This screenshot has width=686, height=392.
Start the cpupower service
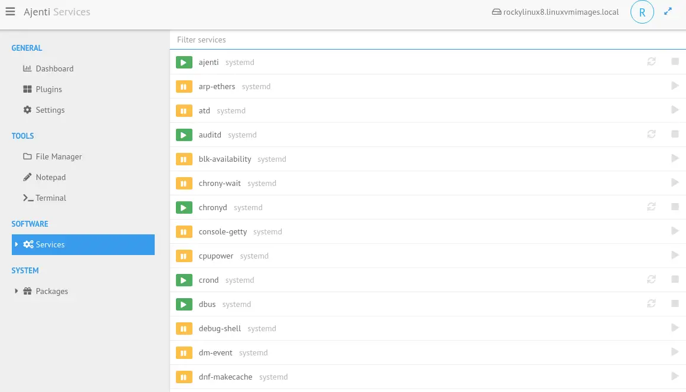coord(675,256)
